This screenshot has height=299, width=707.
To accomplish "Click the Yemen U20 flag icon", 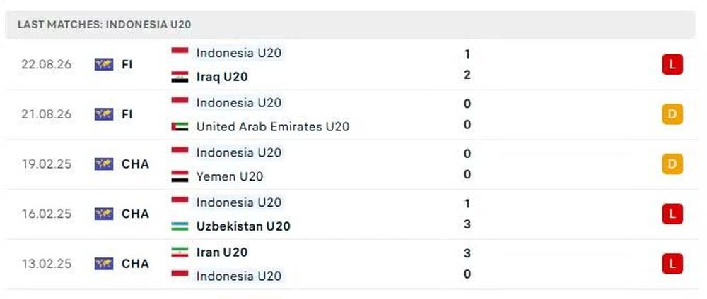I will point(180,176).
